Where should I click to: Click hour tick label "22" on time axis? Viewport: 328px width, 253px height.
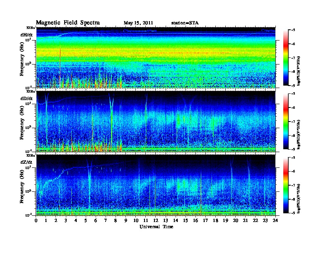[x=256, y=220]
